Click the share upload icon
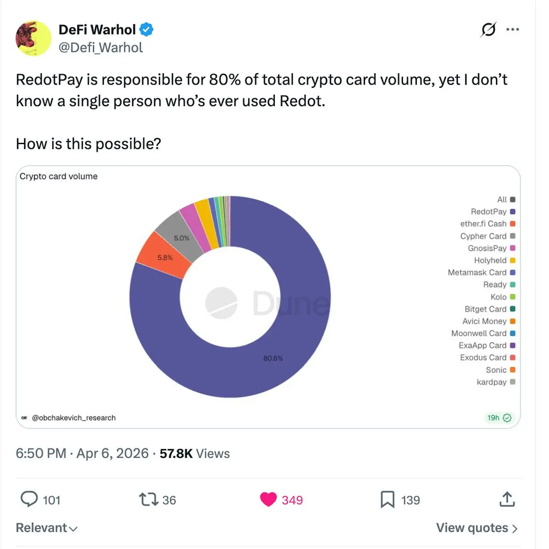549x549 pixels. pos(507,499)
